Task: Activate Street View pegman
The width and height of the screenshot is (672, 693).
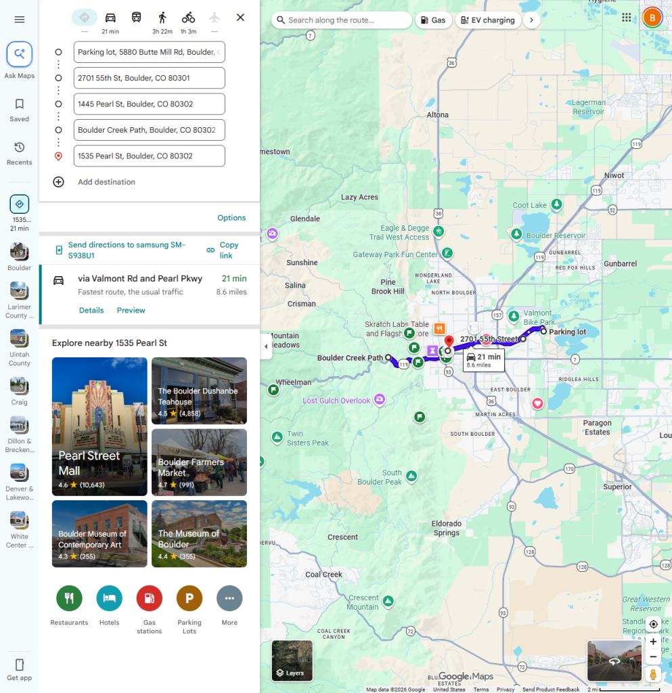Action: [x=653, y=674]
